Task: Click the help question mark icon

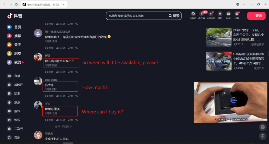Action: click(x=263, y=127)
